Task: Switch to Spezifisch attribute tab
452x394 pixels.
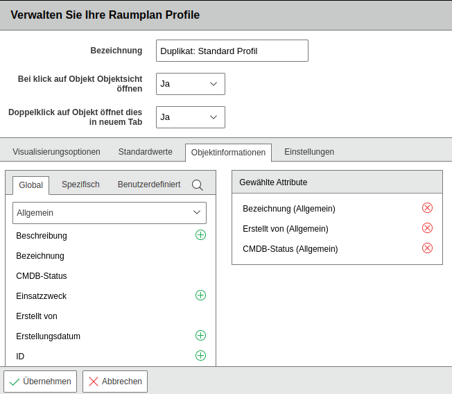Action: (80, 185)
